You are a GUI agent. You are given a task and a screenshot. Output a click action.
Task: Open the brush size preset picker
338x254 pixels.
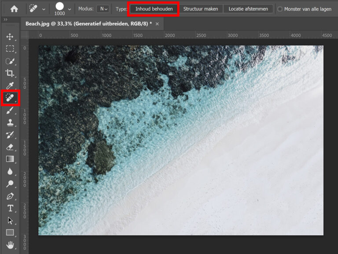pyautogui.click(x=69, y=9)
